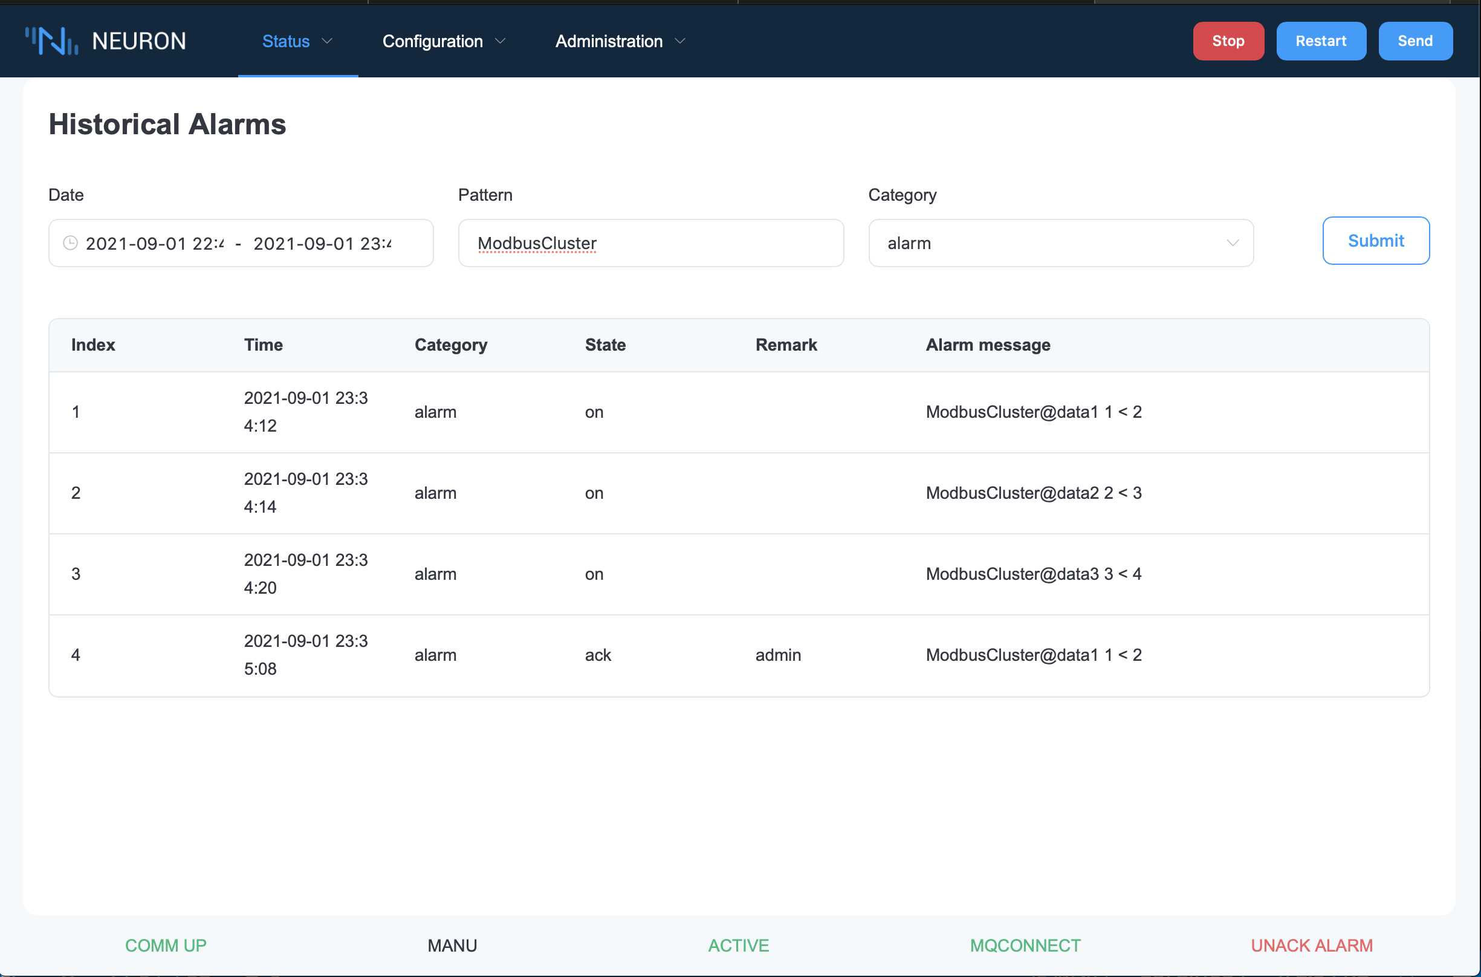Click the Remark column header
The height and width of the screenshot is (977, 1481).
point(786,345)
